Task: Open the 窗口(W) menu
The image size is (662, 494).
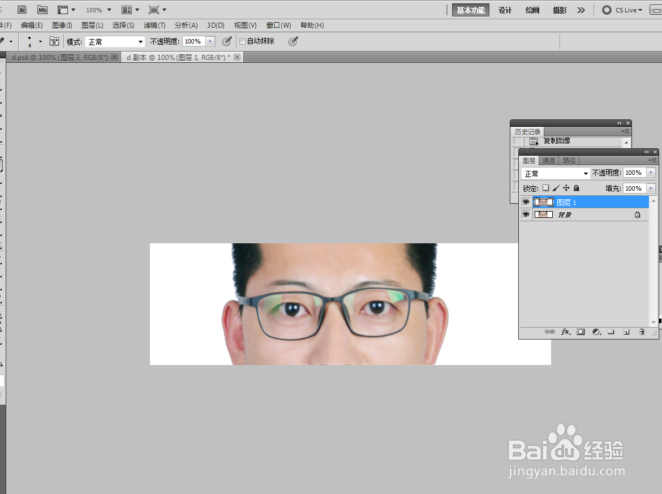Action: point(278,25)
